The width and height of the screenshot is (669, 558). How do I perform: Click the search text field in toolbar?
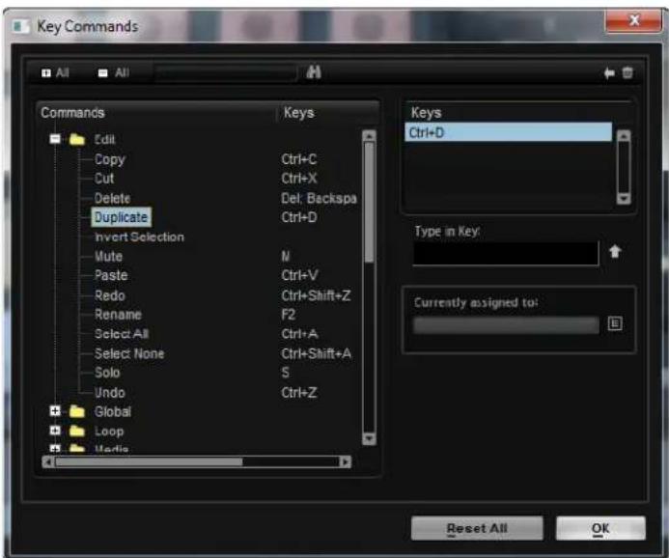point(225,73)
